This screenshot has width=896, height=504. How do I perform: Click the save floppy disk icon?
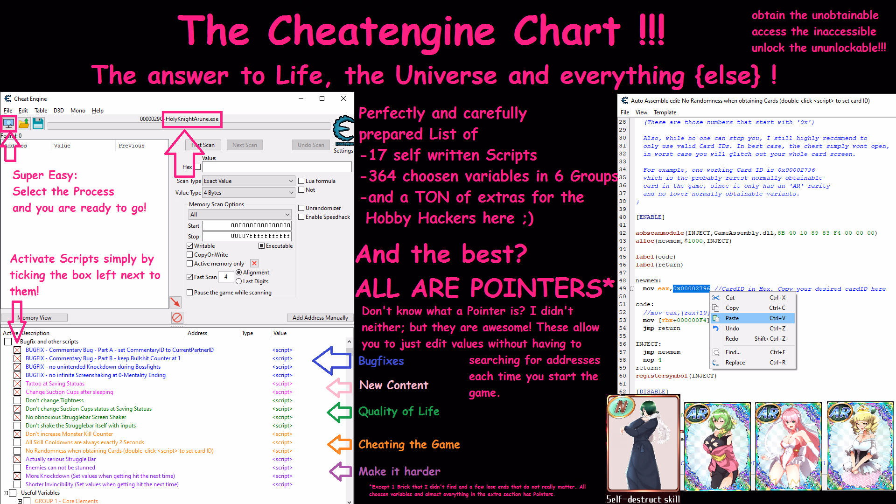point(38,124)
